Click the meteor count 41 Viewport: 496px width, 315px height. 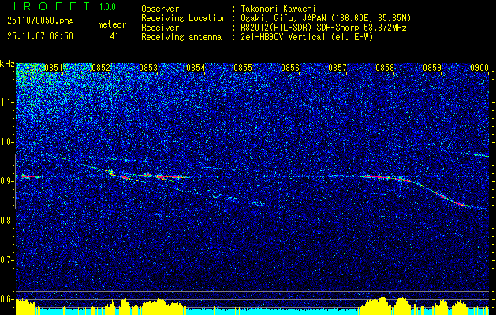(x=114, y=36)
